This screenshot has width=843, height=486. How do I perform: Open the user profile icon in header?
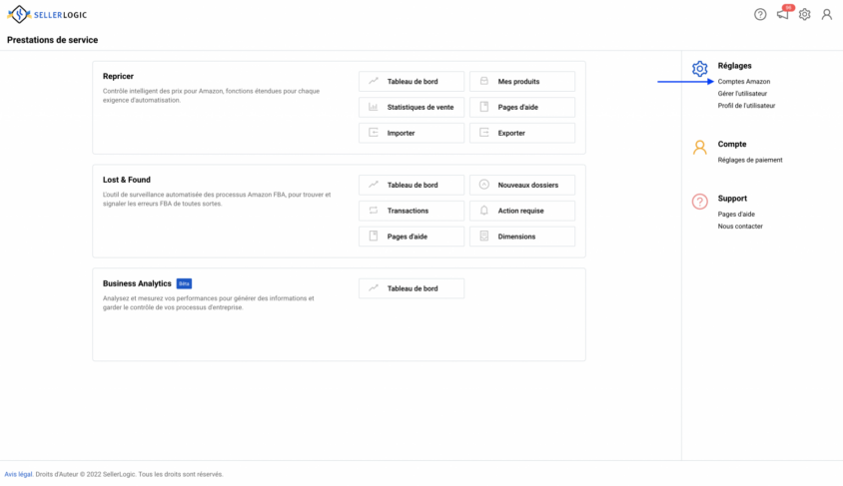click(x=827, y=15)
